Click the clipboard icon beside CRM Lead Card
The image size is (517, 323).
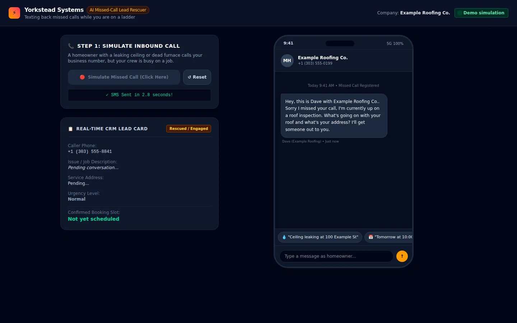(x=70, y=129)
